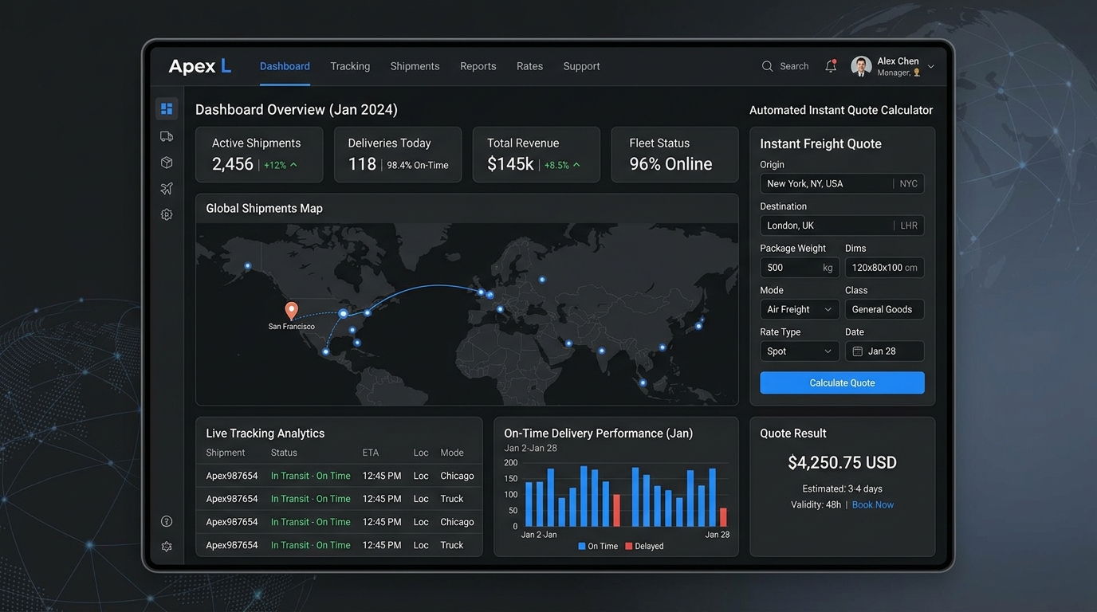1097x612 pixels.
Task: Open the Rate Type Spot dropdown
Action: click(800, 351)
